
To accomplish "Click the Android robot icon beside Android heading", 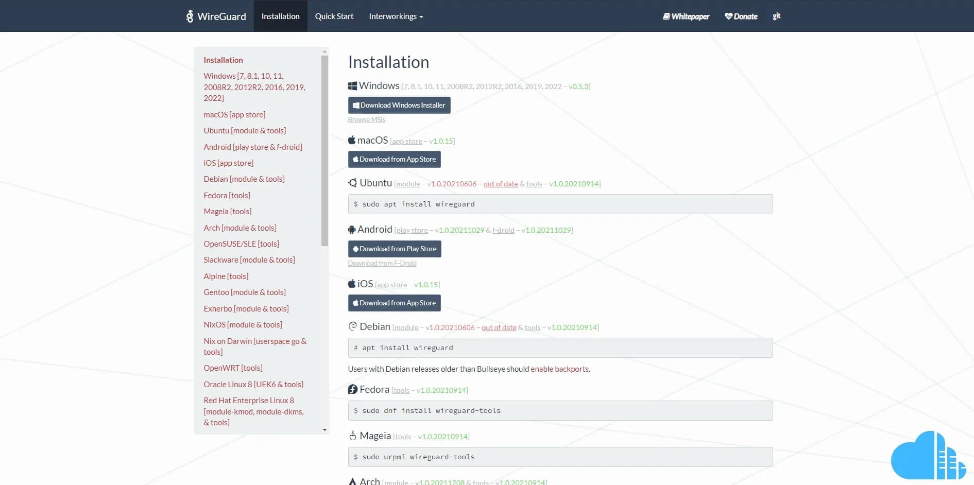I will [352, 230].
